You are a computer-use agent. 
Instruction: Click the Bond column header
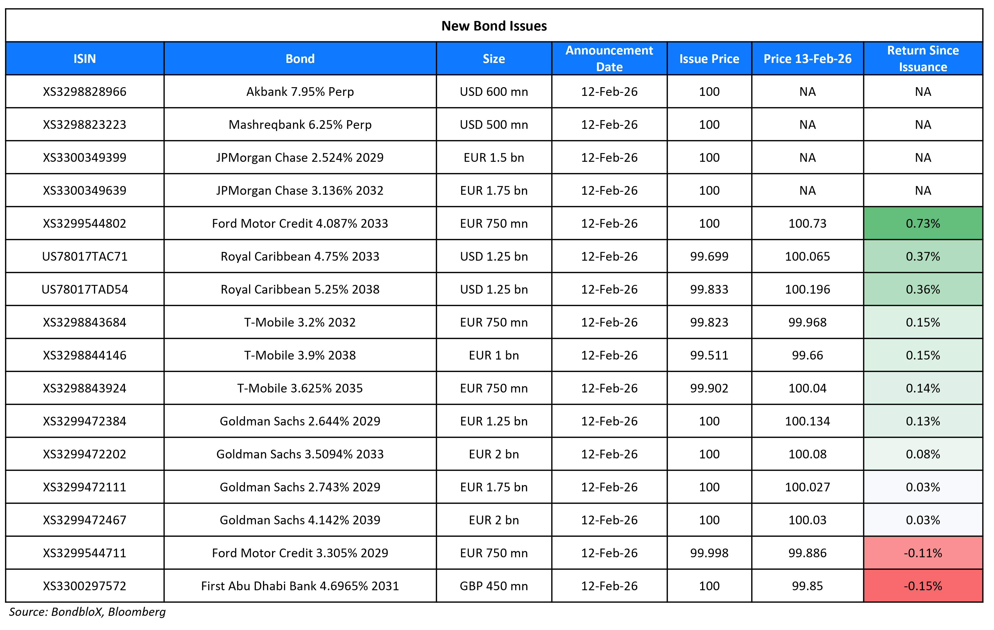(x=300, y=59)
